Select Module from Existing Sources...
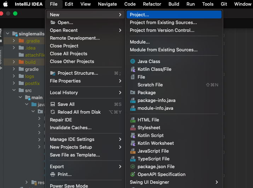 click(x=174, y=50)
